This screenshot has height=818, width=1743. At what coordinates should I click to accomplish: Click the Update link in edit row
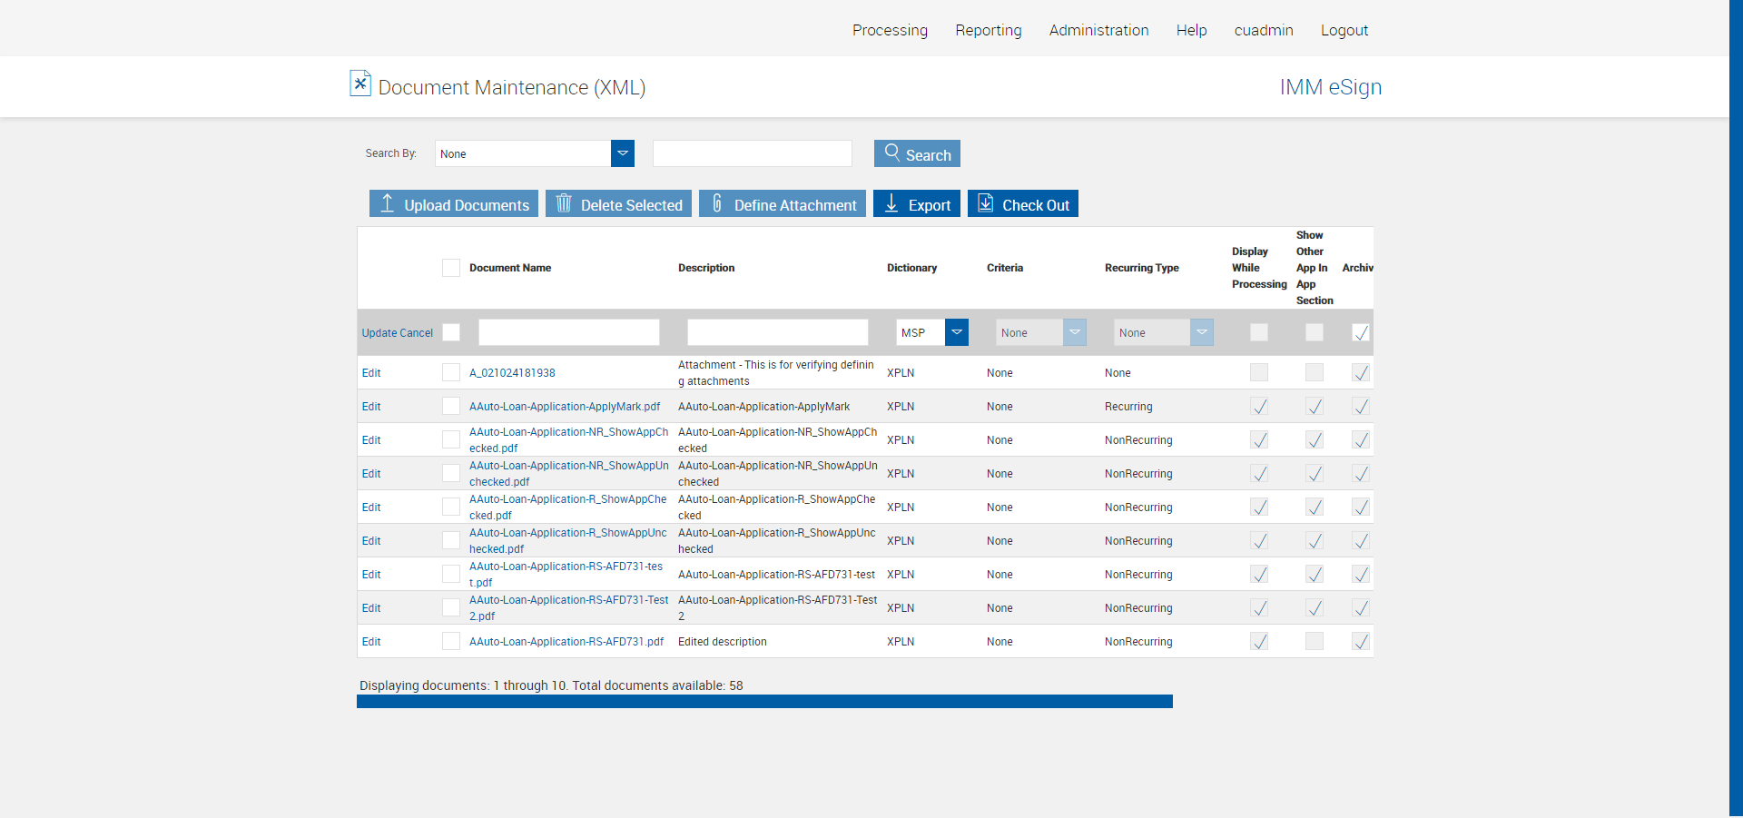(379, 333)
